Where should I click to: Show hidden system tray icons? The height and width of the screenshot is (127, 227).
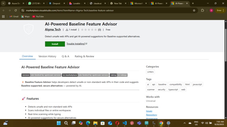pos(184,123)
